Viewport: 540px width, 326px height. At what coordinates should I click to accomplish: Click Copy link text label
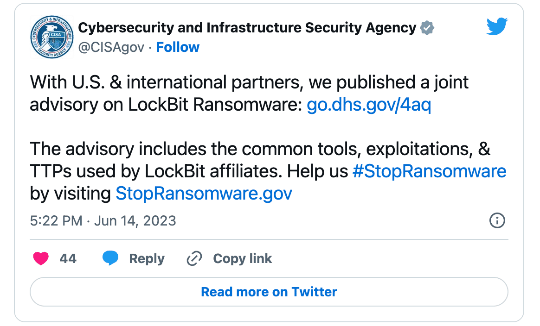242,258
